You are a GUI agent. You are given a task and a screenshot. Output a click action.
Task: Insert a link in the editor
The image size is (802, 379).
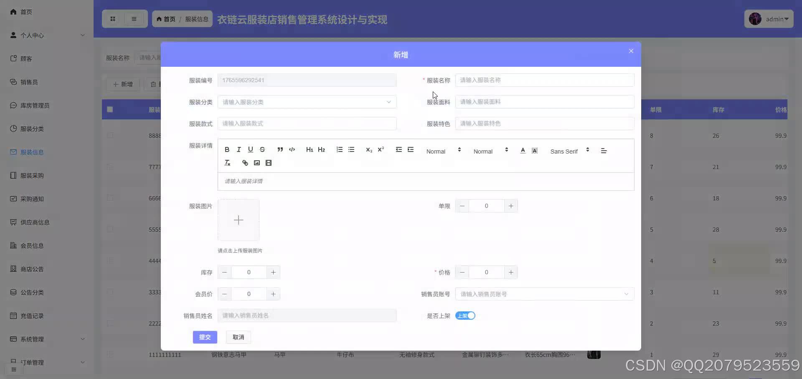[x=245, y=163]
